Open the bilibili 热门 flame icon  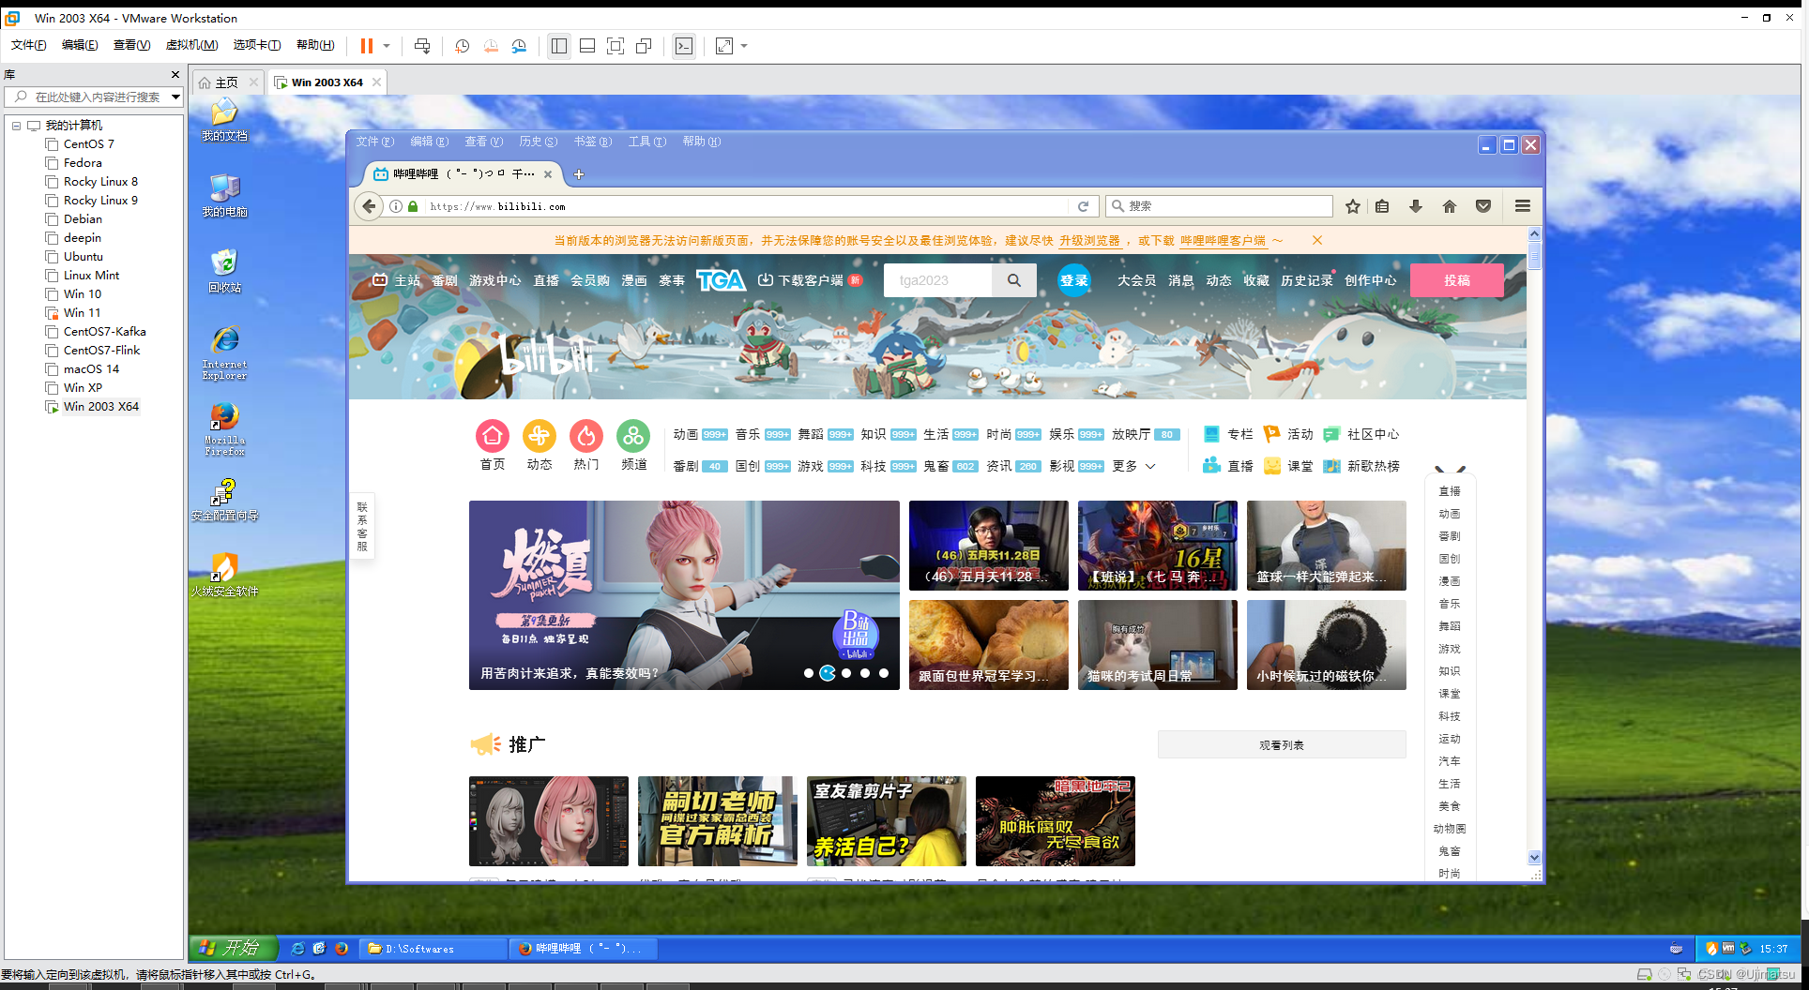[x=586, y=436]
